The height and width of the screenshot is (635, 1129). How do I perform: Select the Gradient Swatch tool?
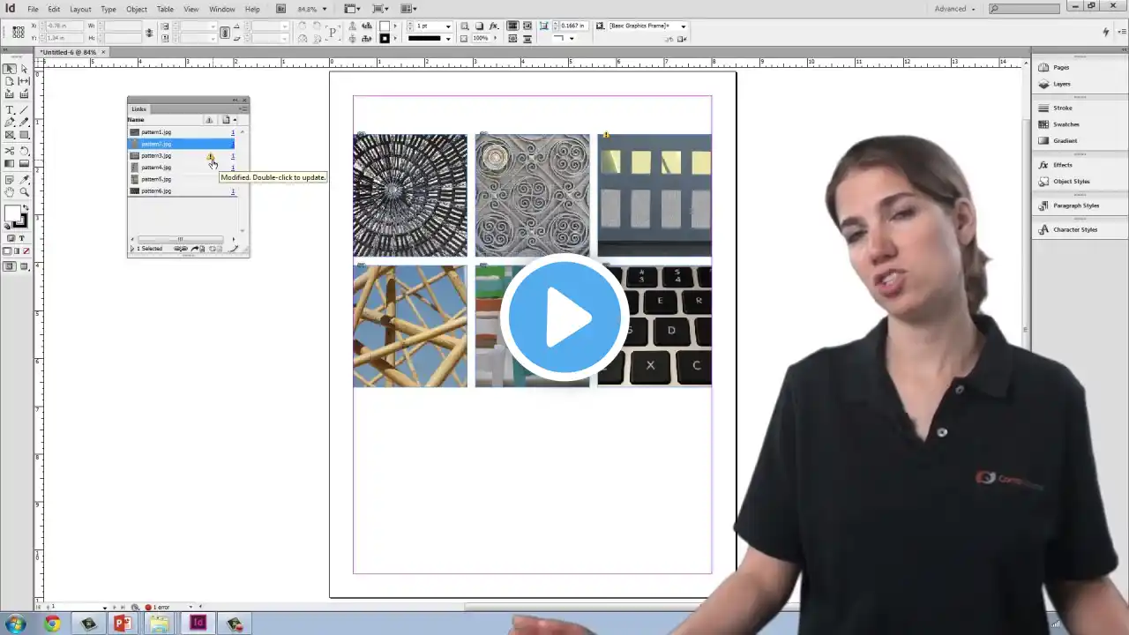coord(10,163)
